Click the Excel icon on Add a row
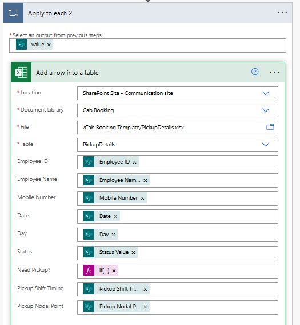This screenshot has width=300, height=325. click(x=21, y=73)
